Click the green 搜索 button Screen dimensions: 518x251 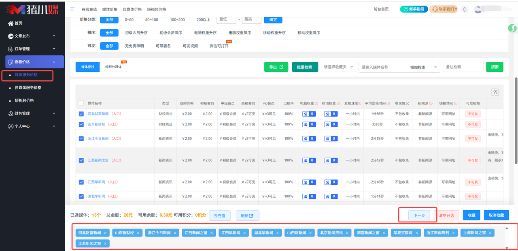[x=495, y=67]
